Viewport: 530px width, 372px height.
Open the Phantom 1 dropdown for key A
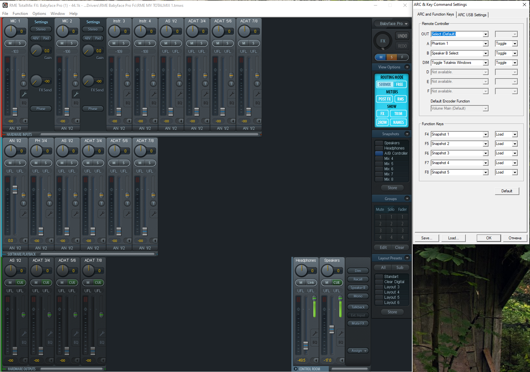coord(486,44)
